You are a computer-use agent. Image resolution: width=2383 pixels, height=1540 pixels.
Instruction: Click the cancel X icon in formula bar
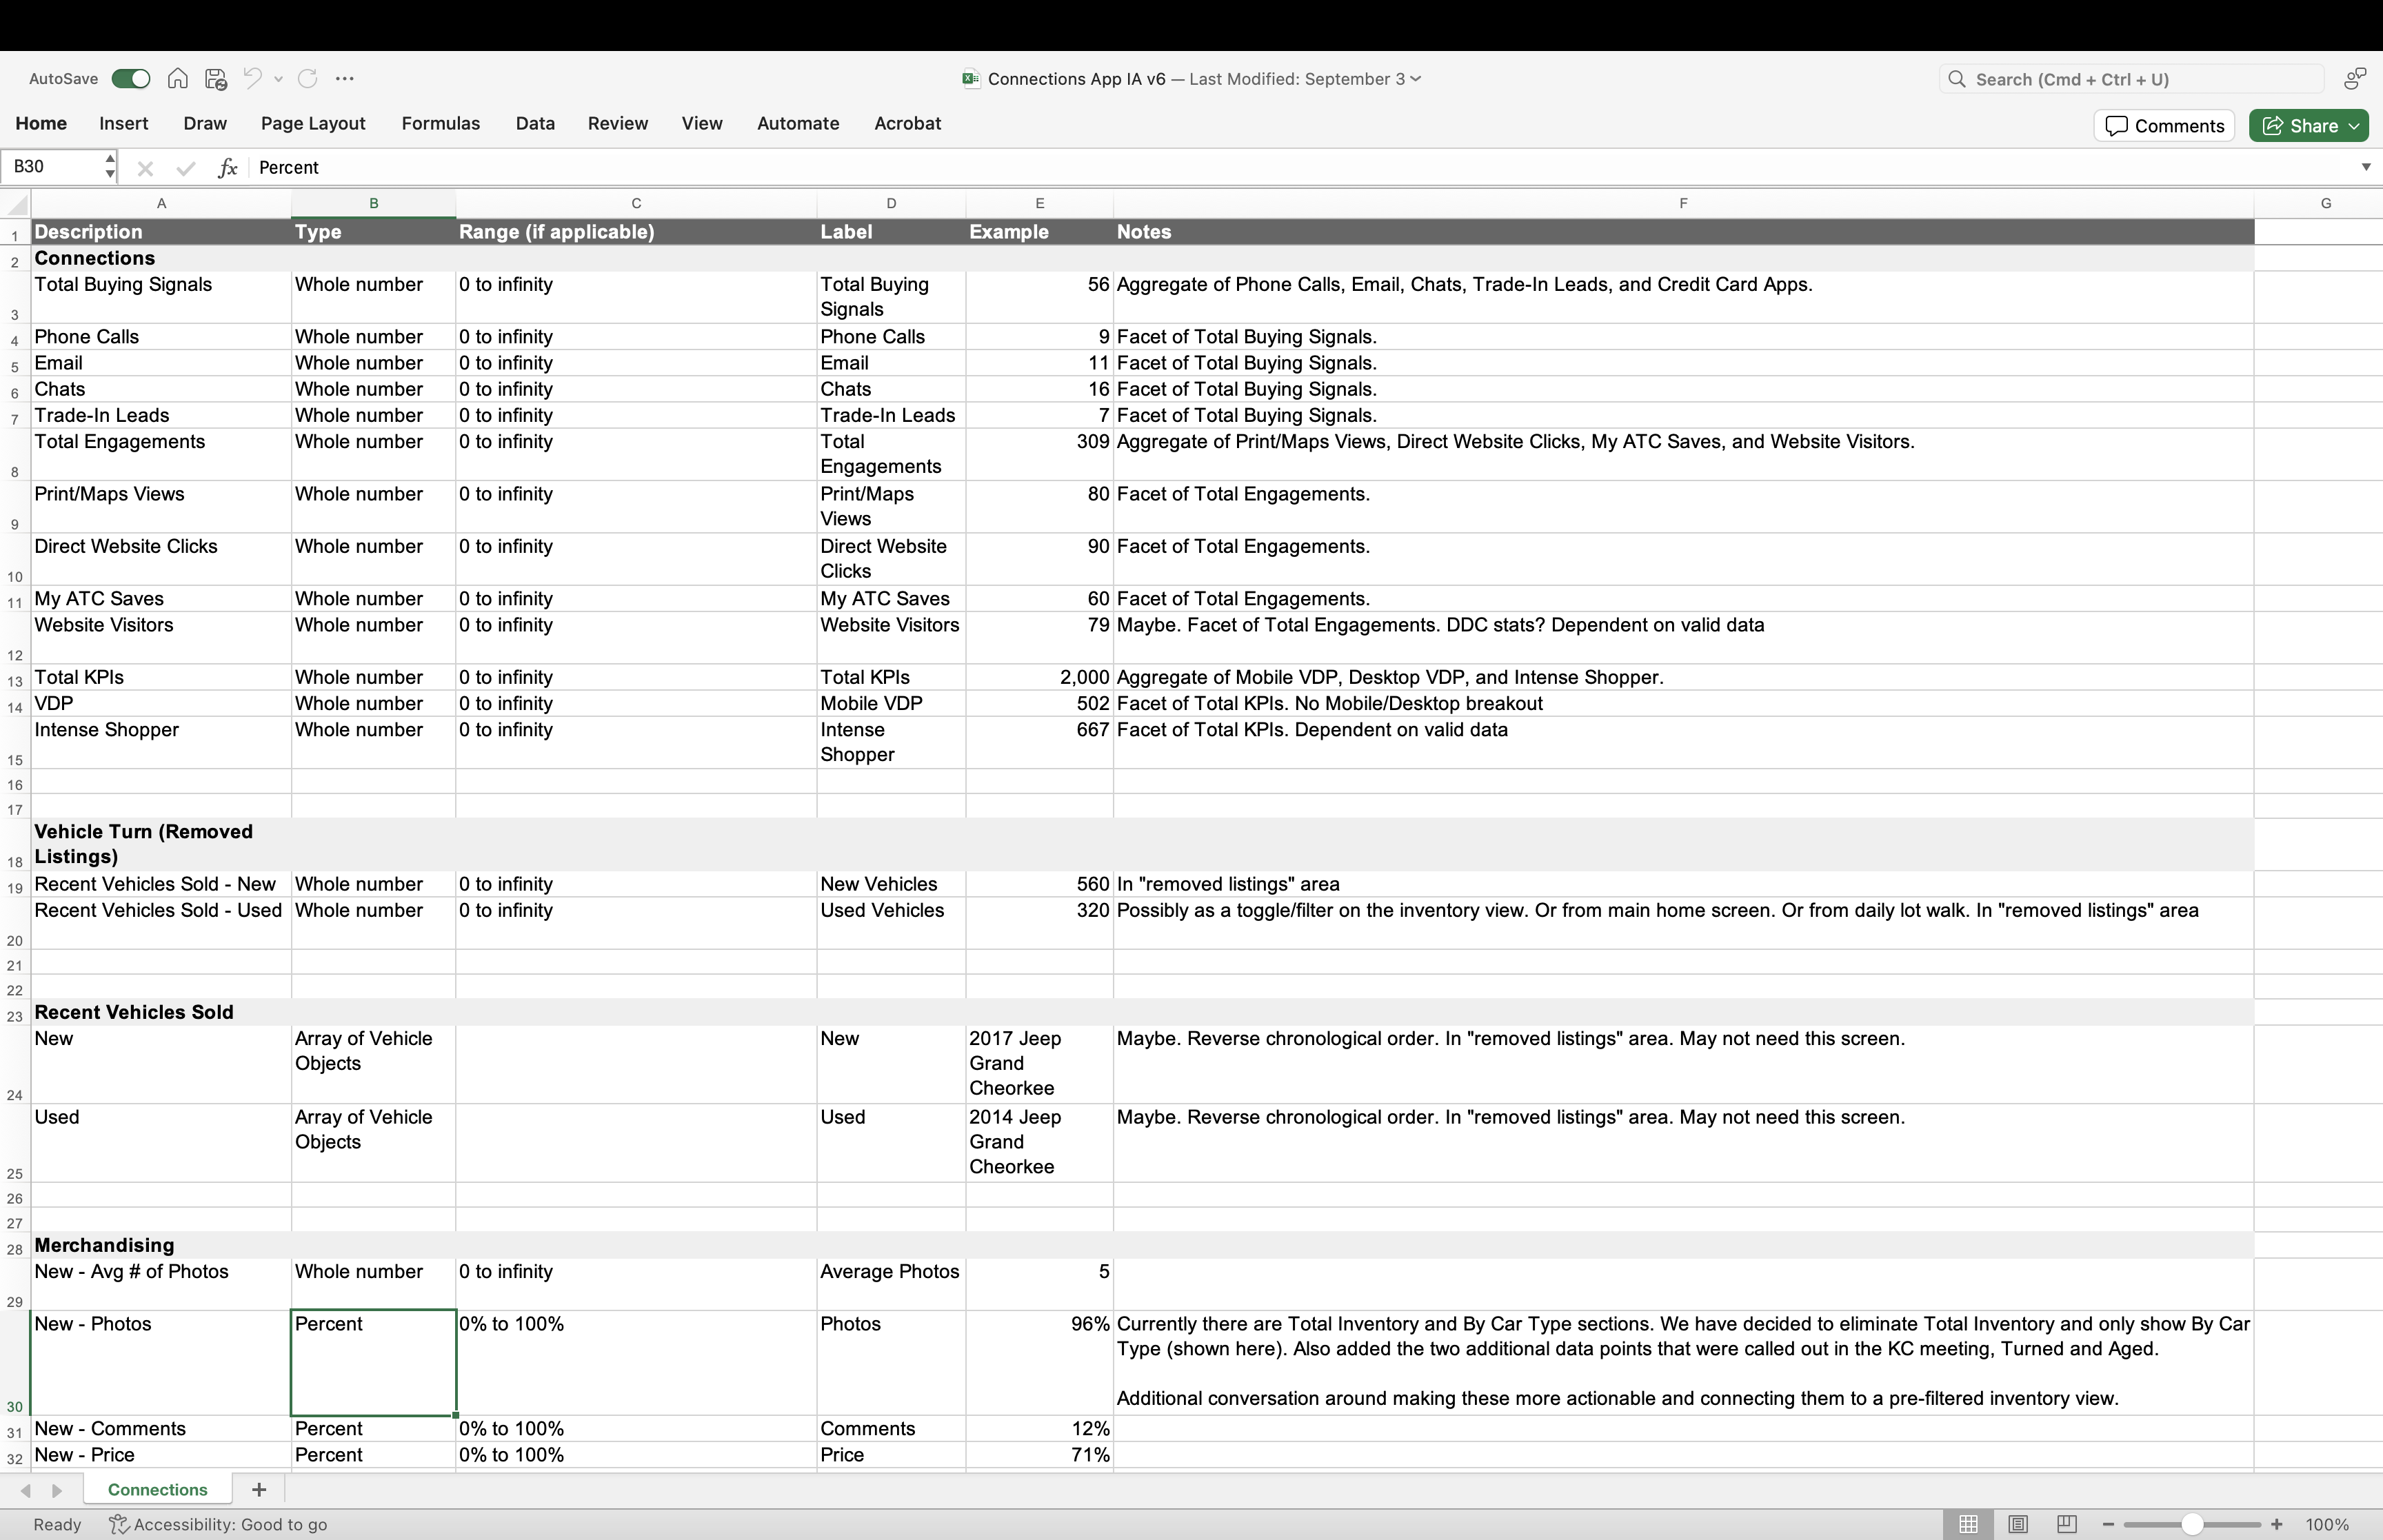point(145,168)
